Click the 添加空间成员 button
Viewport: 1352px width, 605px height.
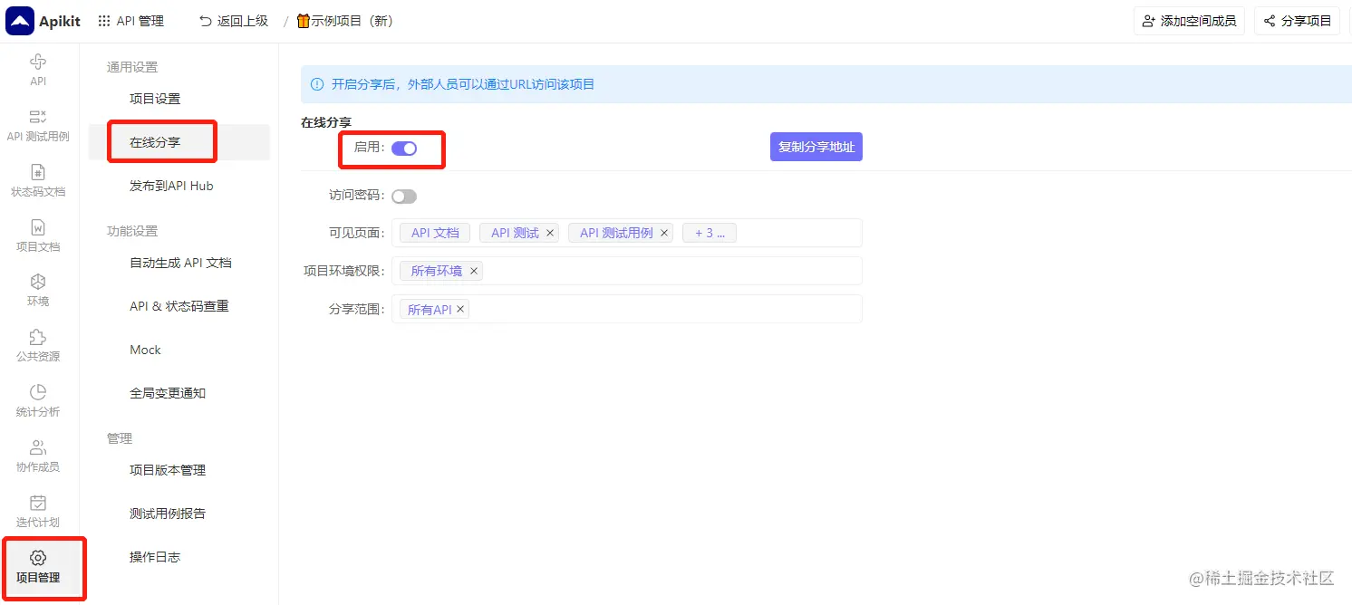click(1189, 20)
